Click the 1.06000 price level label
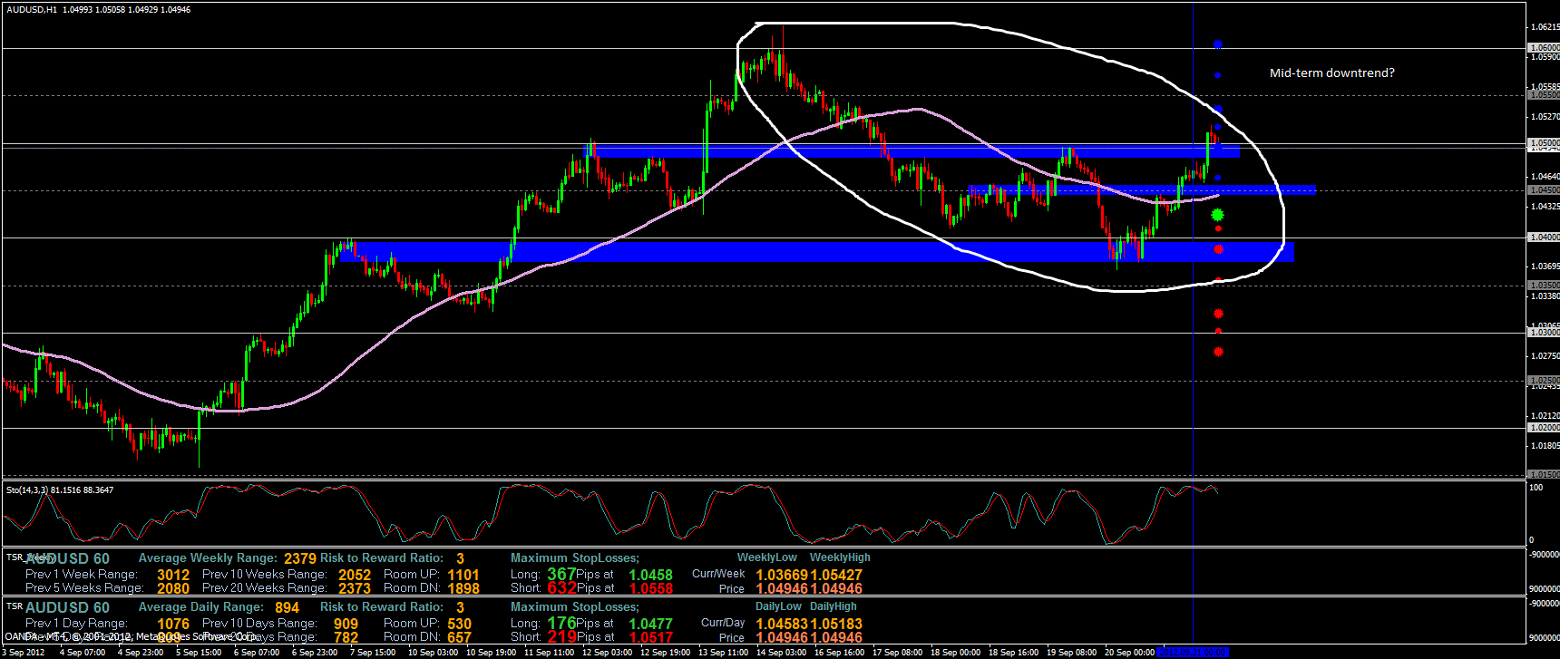Image resolution: width=1560 pixels, height=659 pixels. click(1544, 47)
